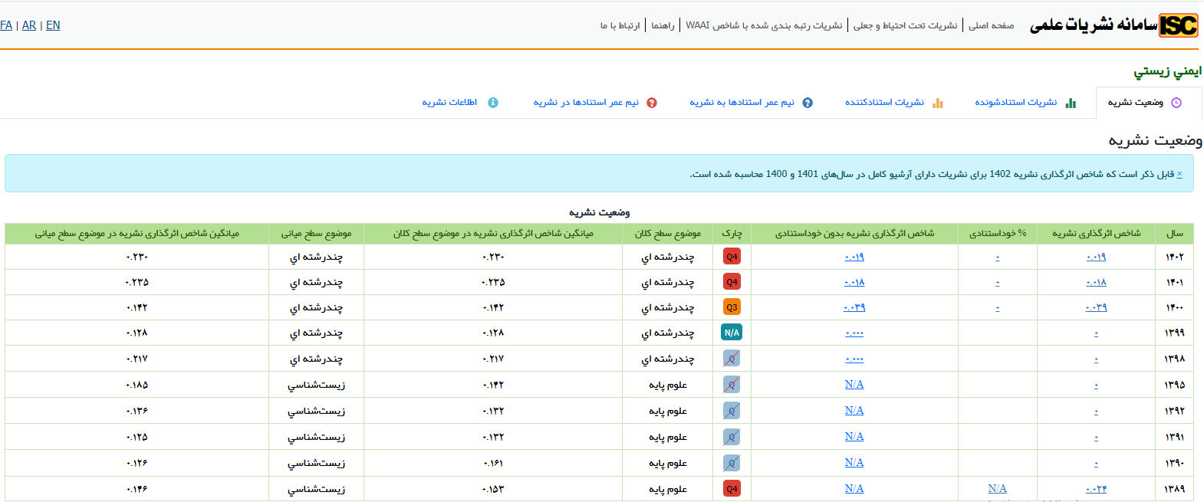Click the red Q4 badge in the ۱۴۰۲ row

[732, 257]
